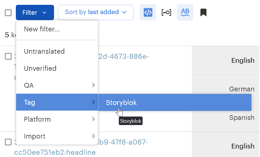The height and width of the screenshot is (157, 260).
Task: Select the Unverified filter option
Action: (x=40, y=68)
